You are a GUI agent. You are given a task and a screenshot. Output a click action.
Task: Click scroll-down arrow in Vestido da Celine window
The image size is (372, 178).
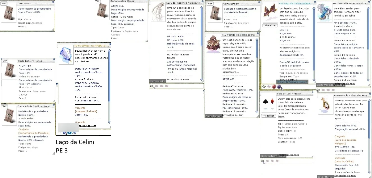(257, 111)
